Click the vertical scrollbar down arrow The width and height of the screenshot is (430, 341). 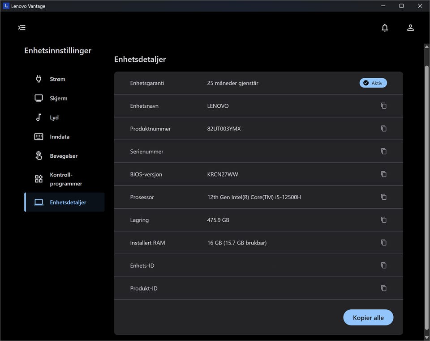(x=426, y=337)
